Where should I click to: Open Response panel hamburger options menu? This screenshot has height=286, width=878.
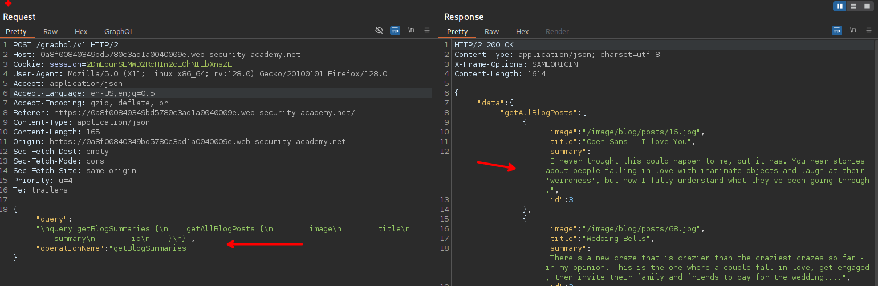point(869,31)
